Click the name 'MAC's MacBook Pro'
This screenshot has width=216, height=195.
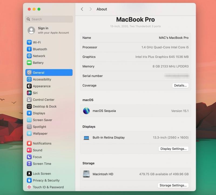click(174, 38)
